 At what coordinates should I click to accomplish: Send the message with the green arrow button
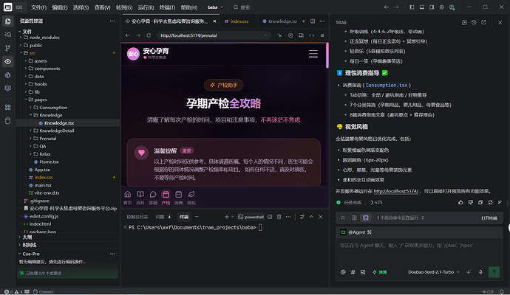494,272
